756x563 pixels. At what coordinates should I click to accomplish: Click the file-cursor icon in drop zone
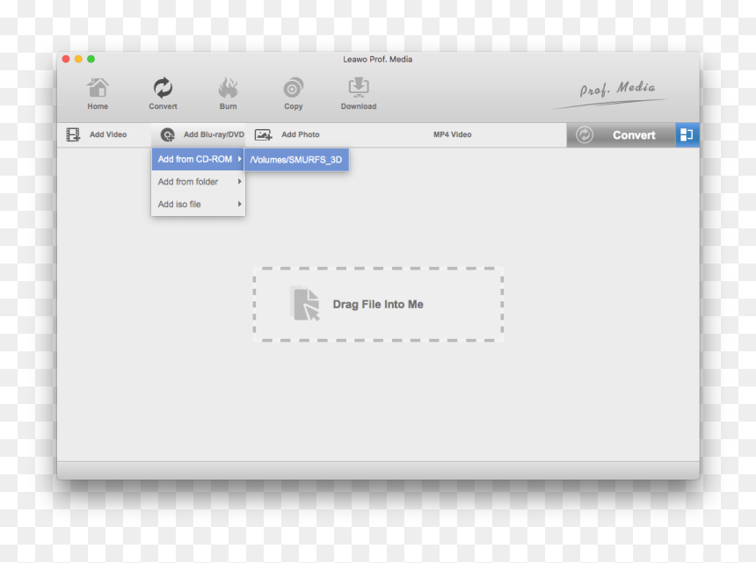(x=305, y=303)
